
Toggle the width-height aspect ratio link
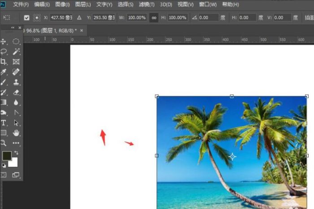(153, 18)
